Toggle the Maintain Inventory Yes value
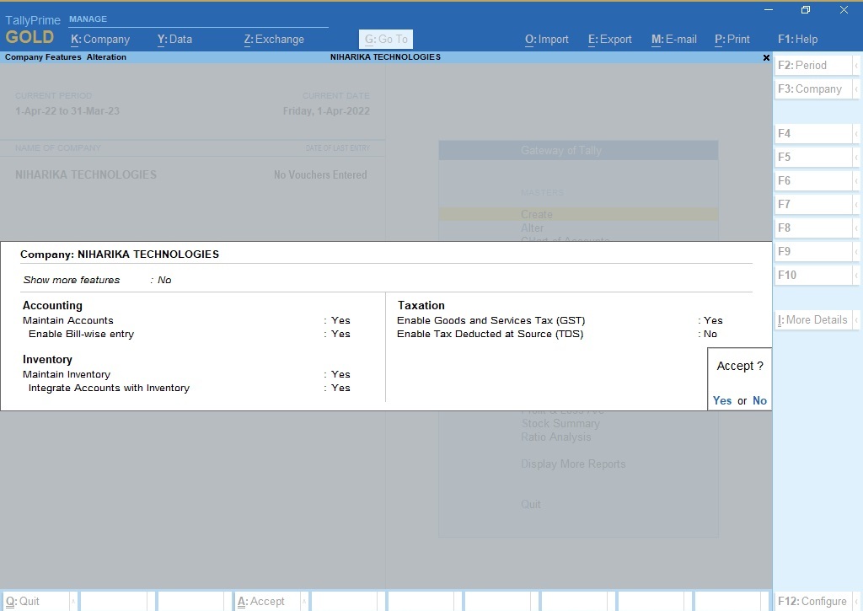 (340, 374)
